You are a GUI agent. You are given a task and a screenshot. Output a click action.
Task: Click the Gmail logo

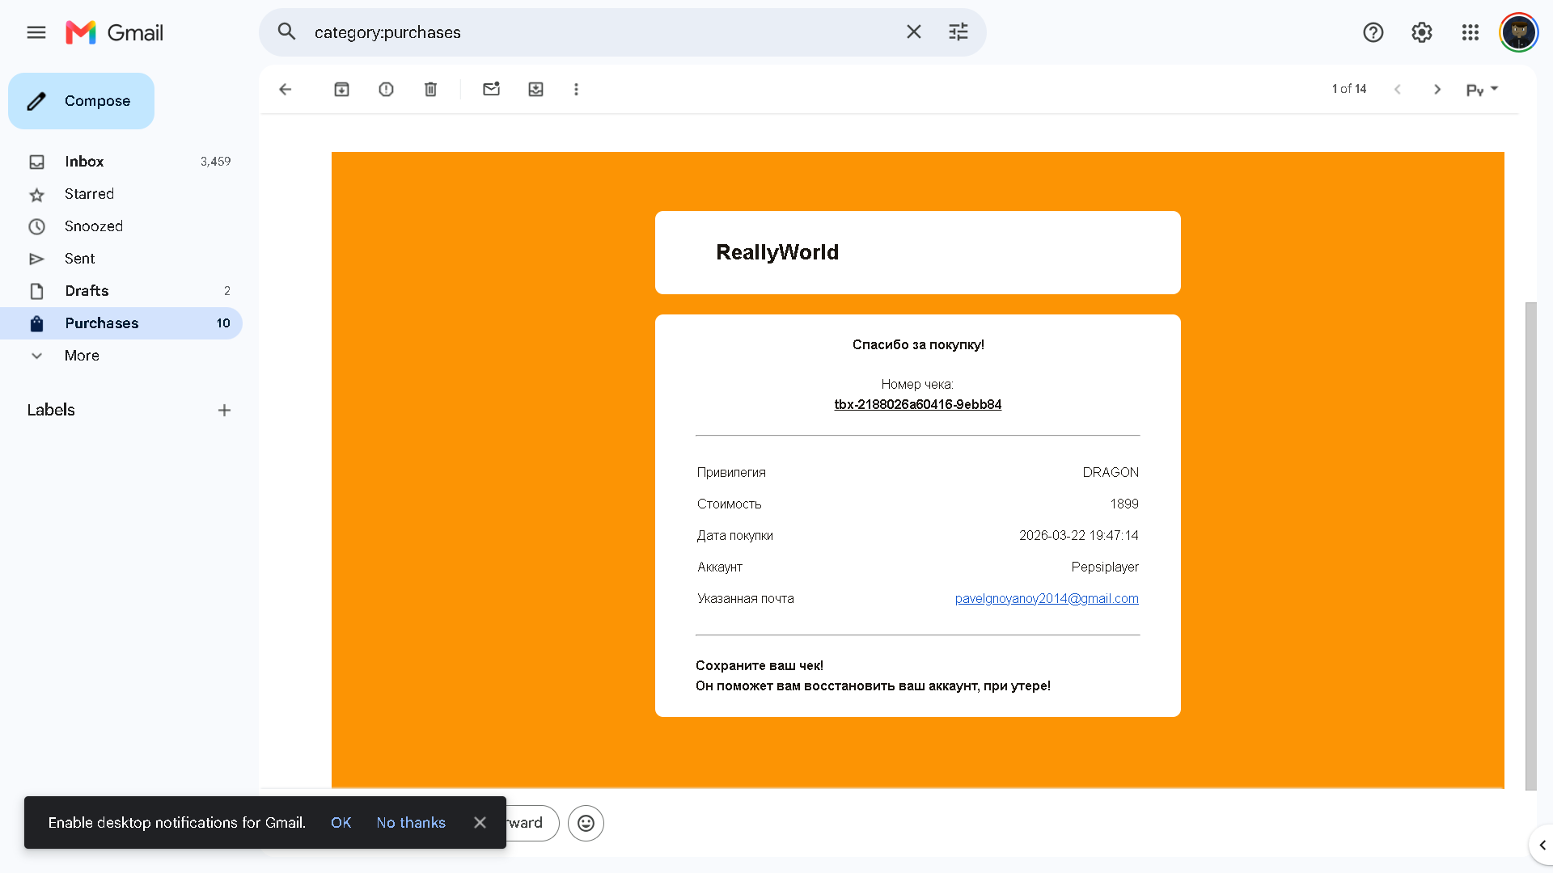point(114,32)
